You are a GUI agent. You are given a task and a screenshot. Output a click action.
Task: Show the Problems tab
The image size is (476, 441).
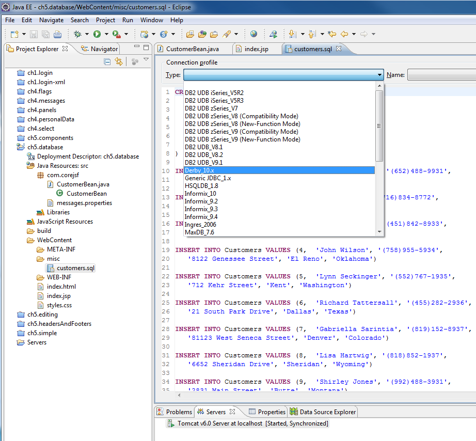[x=174, y=412]
